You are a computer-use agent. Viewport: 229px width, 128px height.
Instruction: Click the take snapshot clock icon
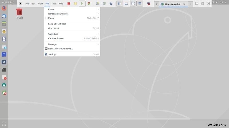coord(97,3)
